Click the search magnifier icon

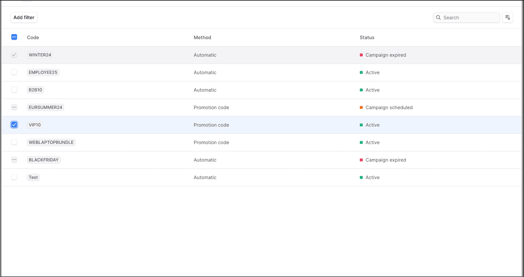coord(439,18)
